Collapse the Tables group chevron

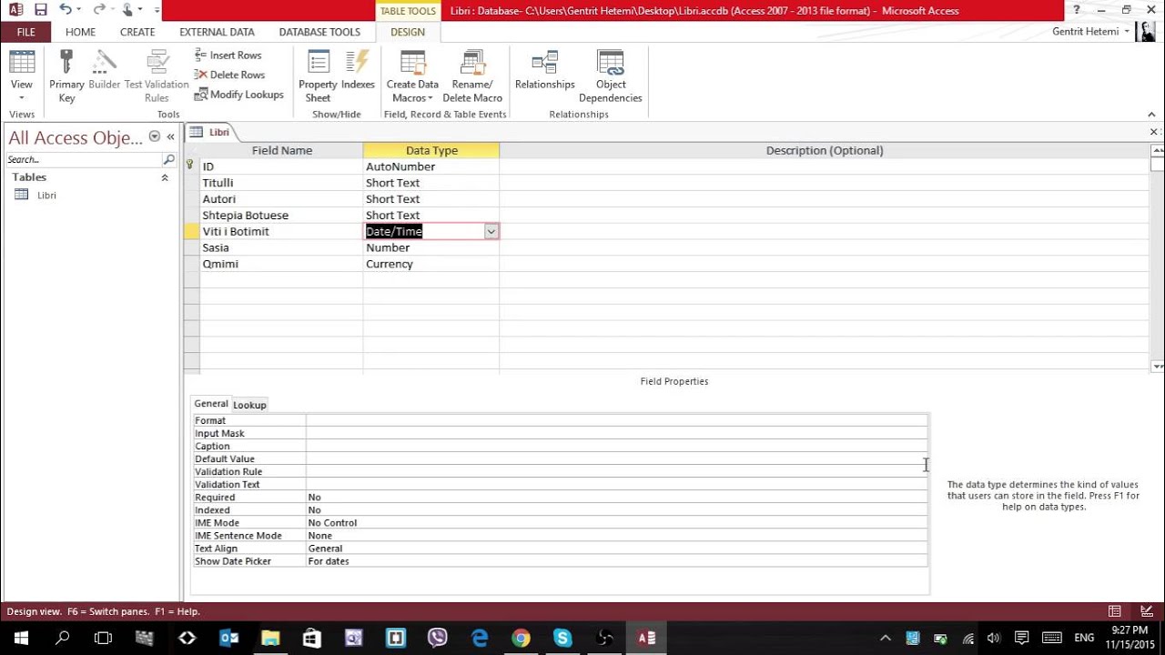point(165,177)
